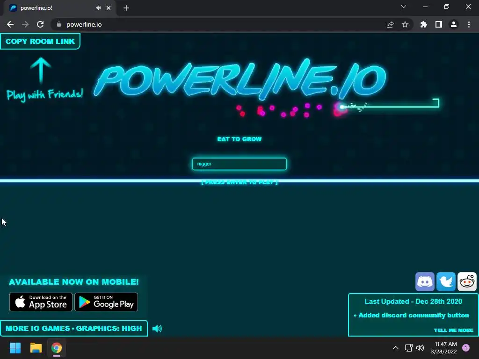
Task: Open the Discord community icon
Action: pyautogui.click(x=425, y=281)
